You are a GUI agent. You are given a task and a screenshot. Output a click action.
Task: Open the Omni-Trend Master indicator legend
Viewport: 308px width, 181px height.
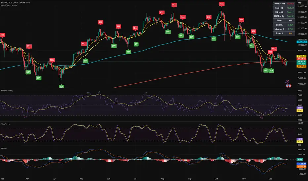click(9, 5)
